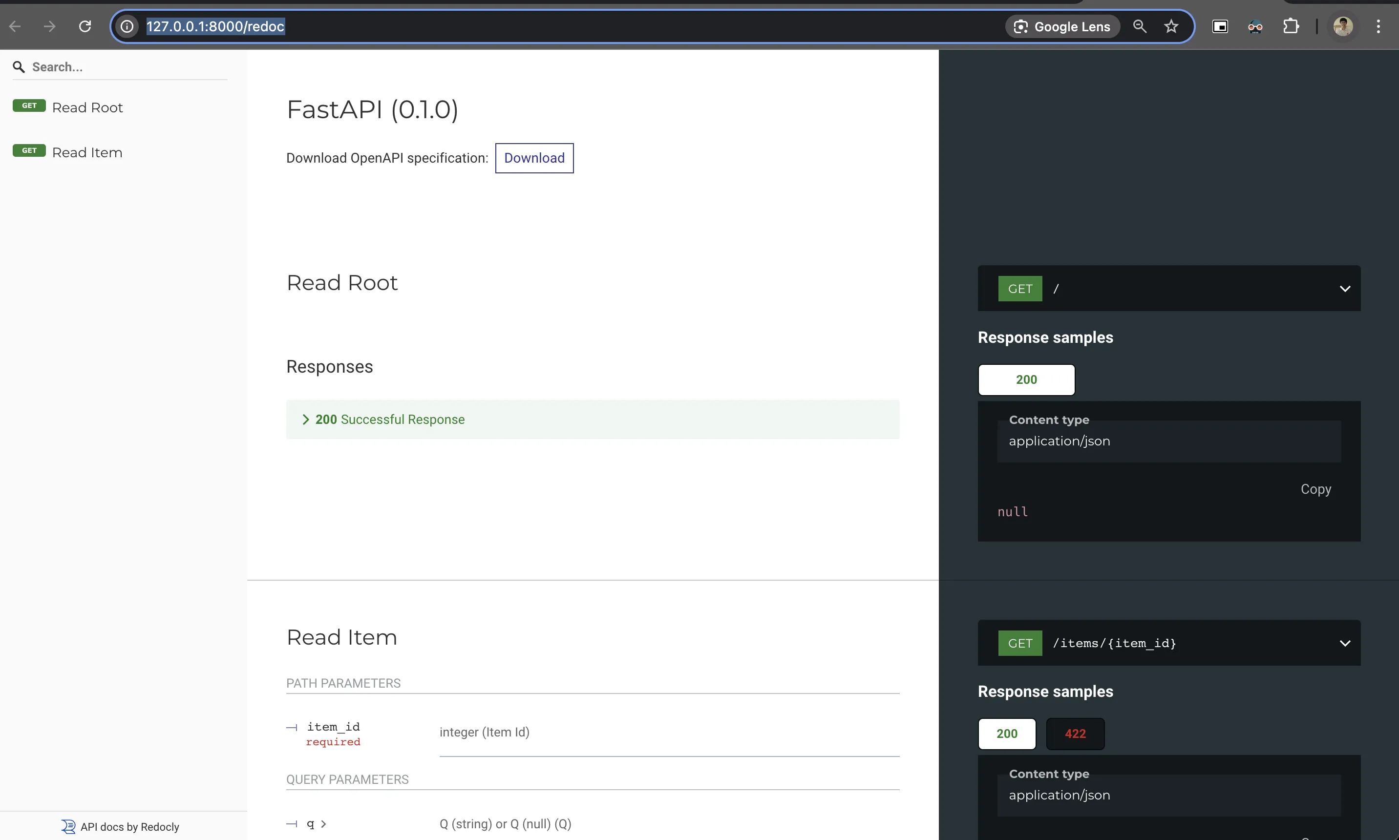Open API docs by Redocly link
This screenshot has width=1399, height=840.
point(129,827)
